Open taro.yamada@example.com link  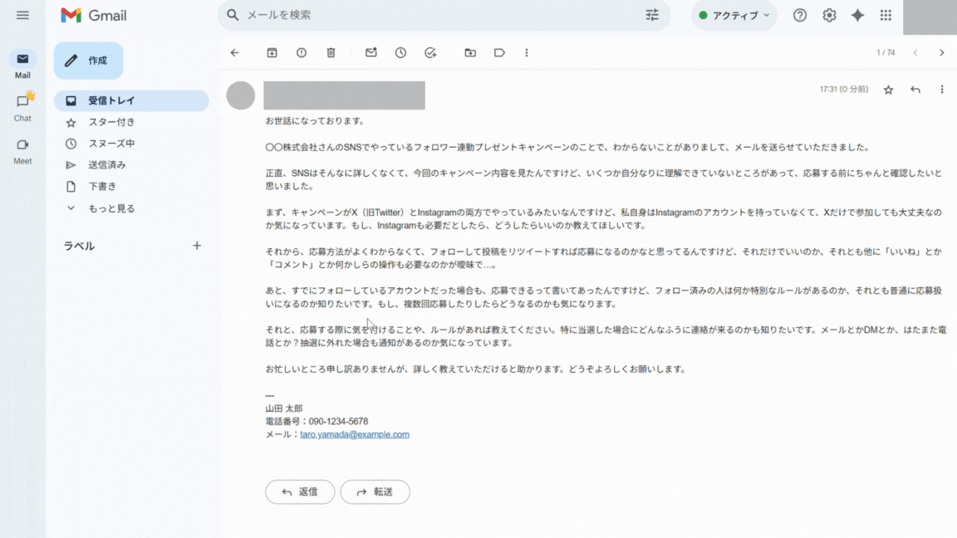355,434
